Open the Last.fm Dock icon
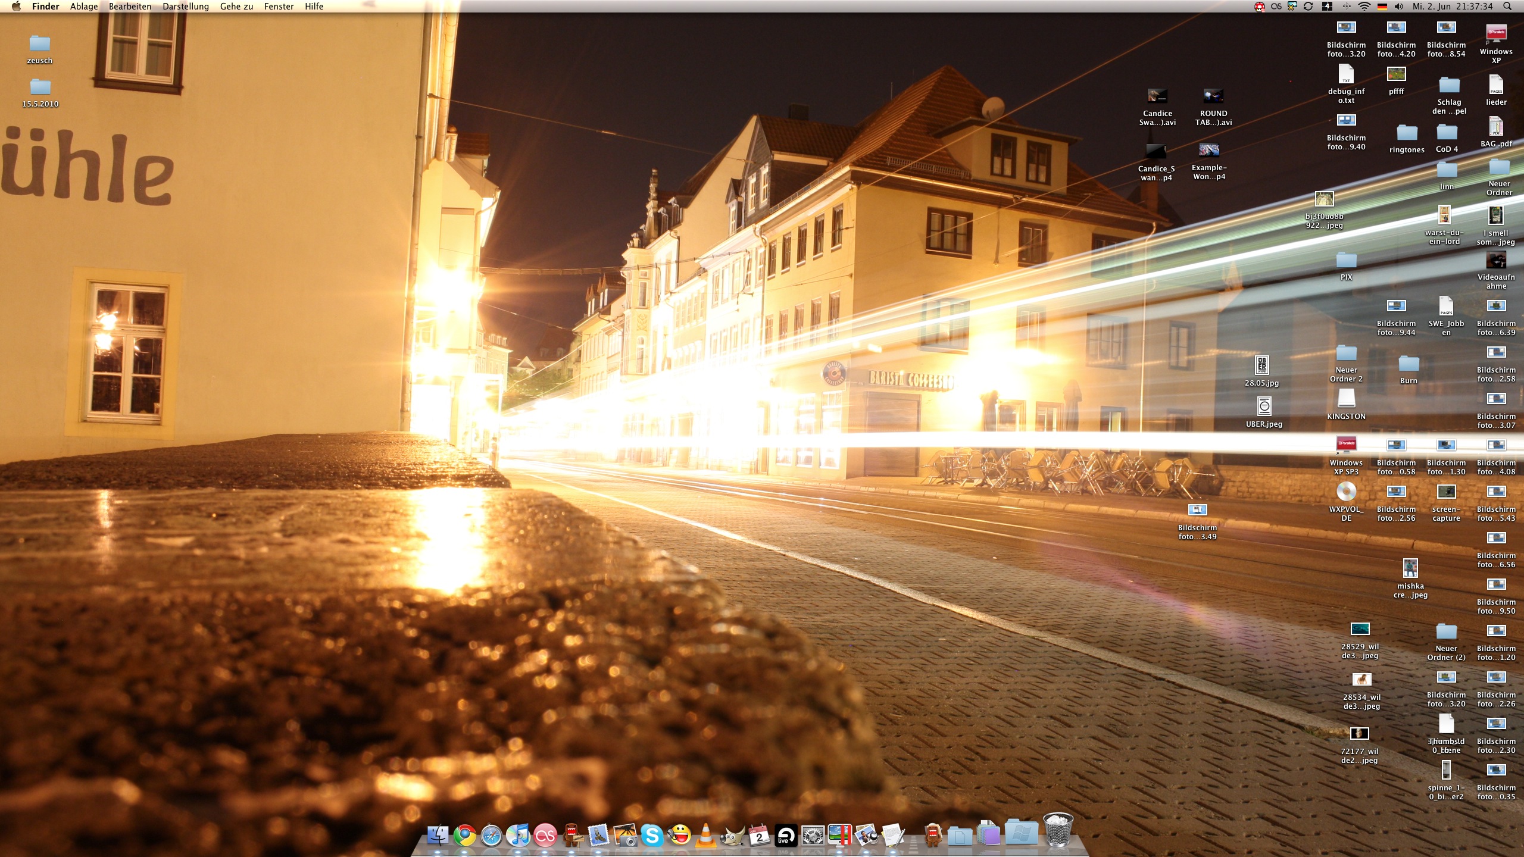This screenshot has height=857, width=1524. coord(545,836)
